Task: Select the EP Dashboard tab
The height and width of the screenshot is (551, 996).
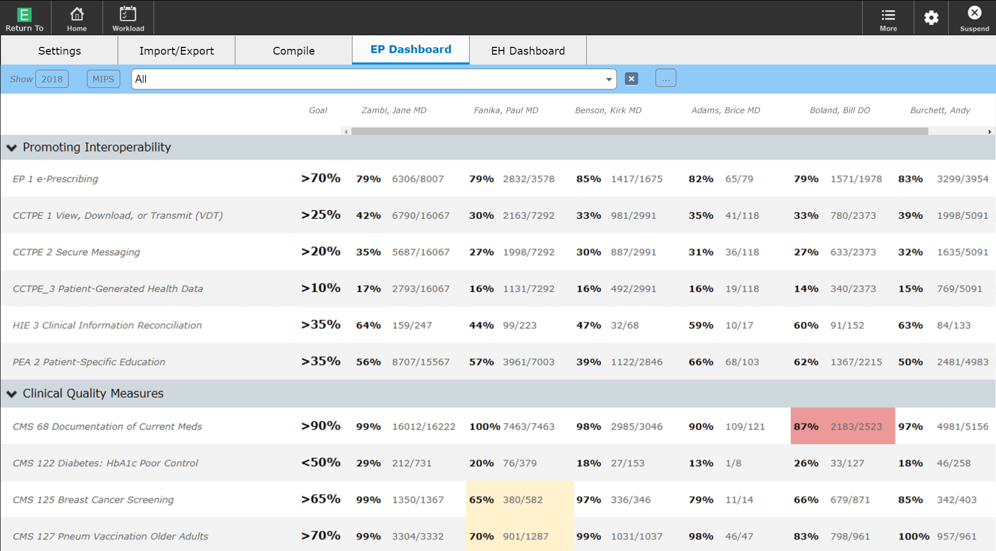Action: tap(411, 49)
